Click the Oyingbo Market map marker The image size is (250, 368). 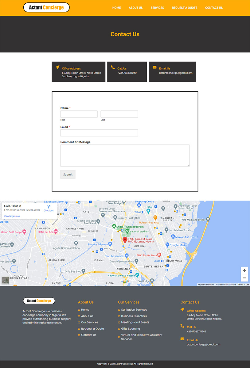click(x=167, y=245)
